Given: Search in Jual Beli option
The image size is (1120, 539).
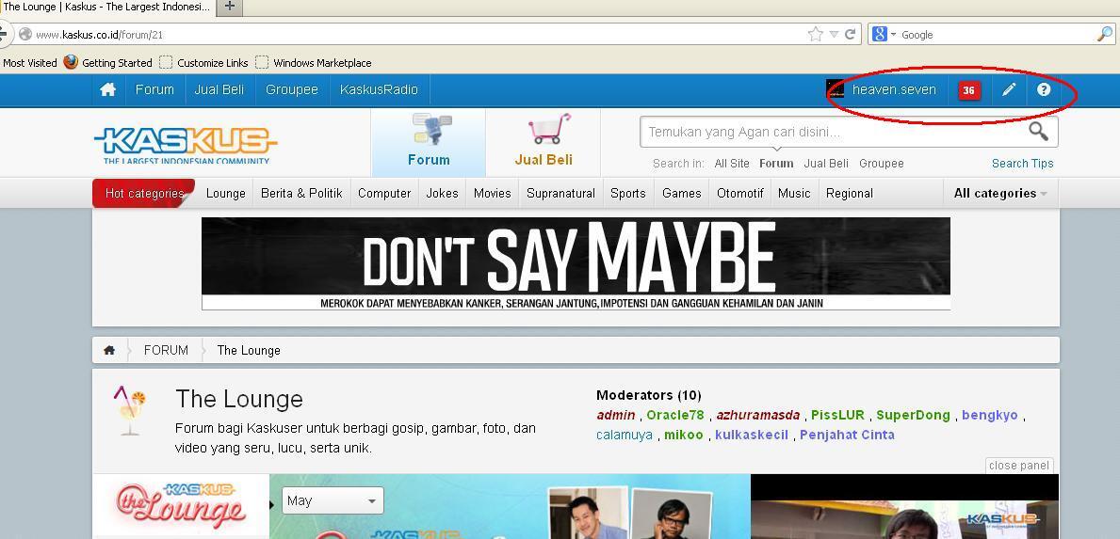Looking at the screenshot, I should tap(826, 164).
